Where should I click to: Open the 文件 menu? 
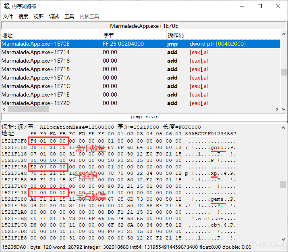(x=8, y=17)
